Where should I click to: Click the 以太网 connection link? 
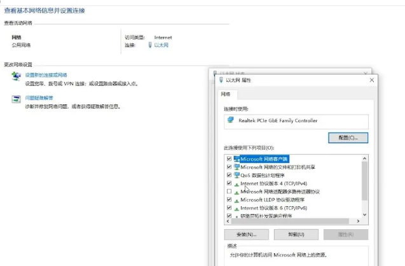(161, 46)
